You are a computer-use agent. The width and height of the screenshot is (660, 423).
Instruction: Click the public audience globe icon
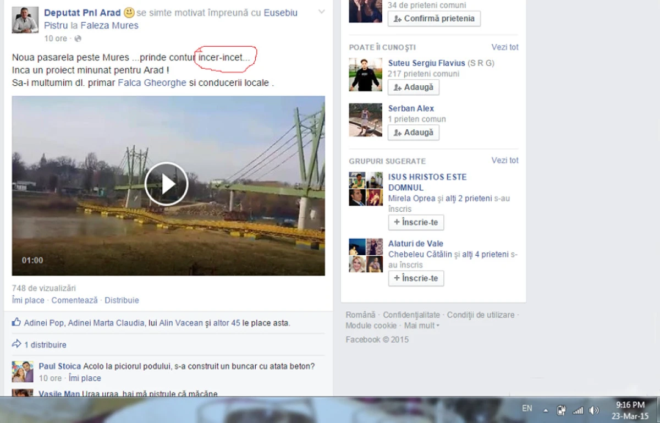(x=78, y=39)
